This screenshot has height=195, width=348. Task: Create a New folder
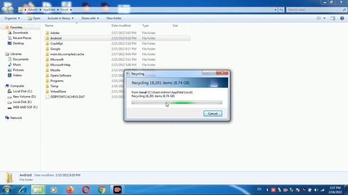114,18
